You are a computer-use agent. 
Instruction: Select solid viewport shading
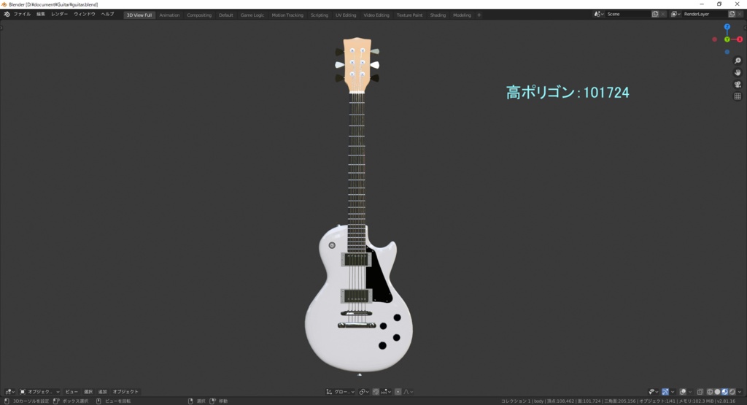(718, 392)
